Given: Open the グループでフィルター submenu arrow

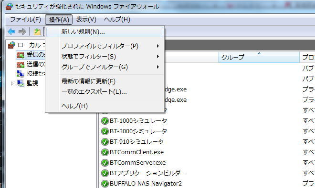Looking at the screenshot, I should [x=158, y=67].
